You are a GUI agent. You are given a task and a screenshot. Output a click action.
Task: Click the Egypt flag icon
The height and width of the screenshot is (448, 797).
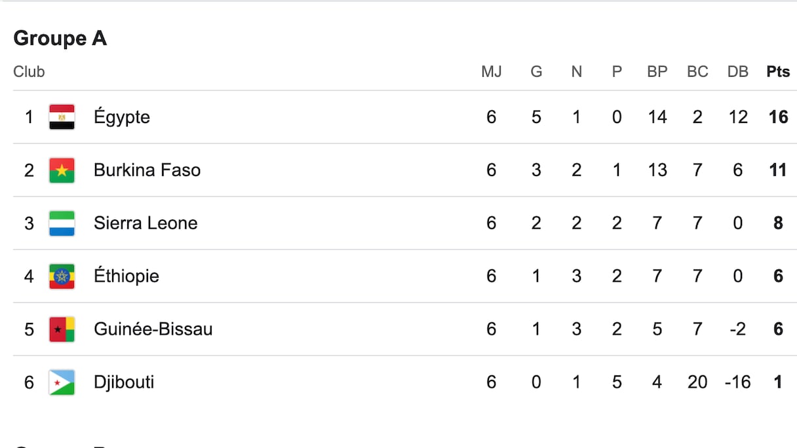coord(62,117)
